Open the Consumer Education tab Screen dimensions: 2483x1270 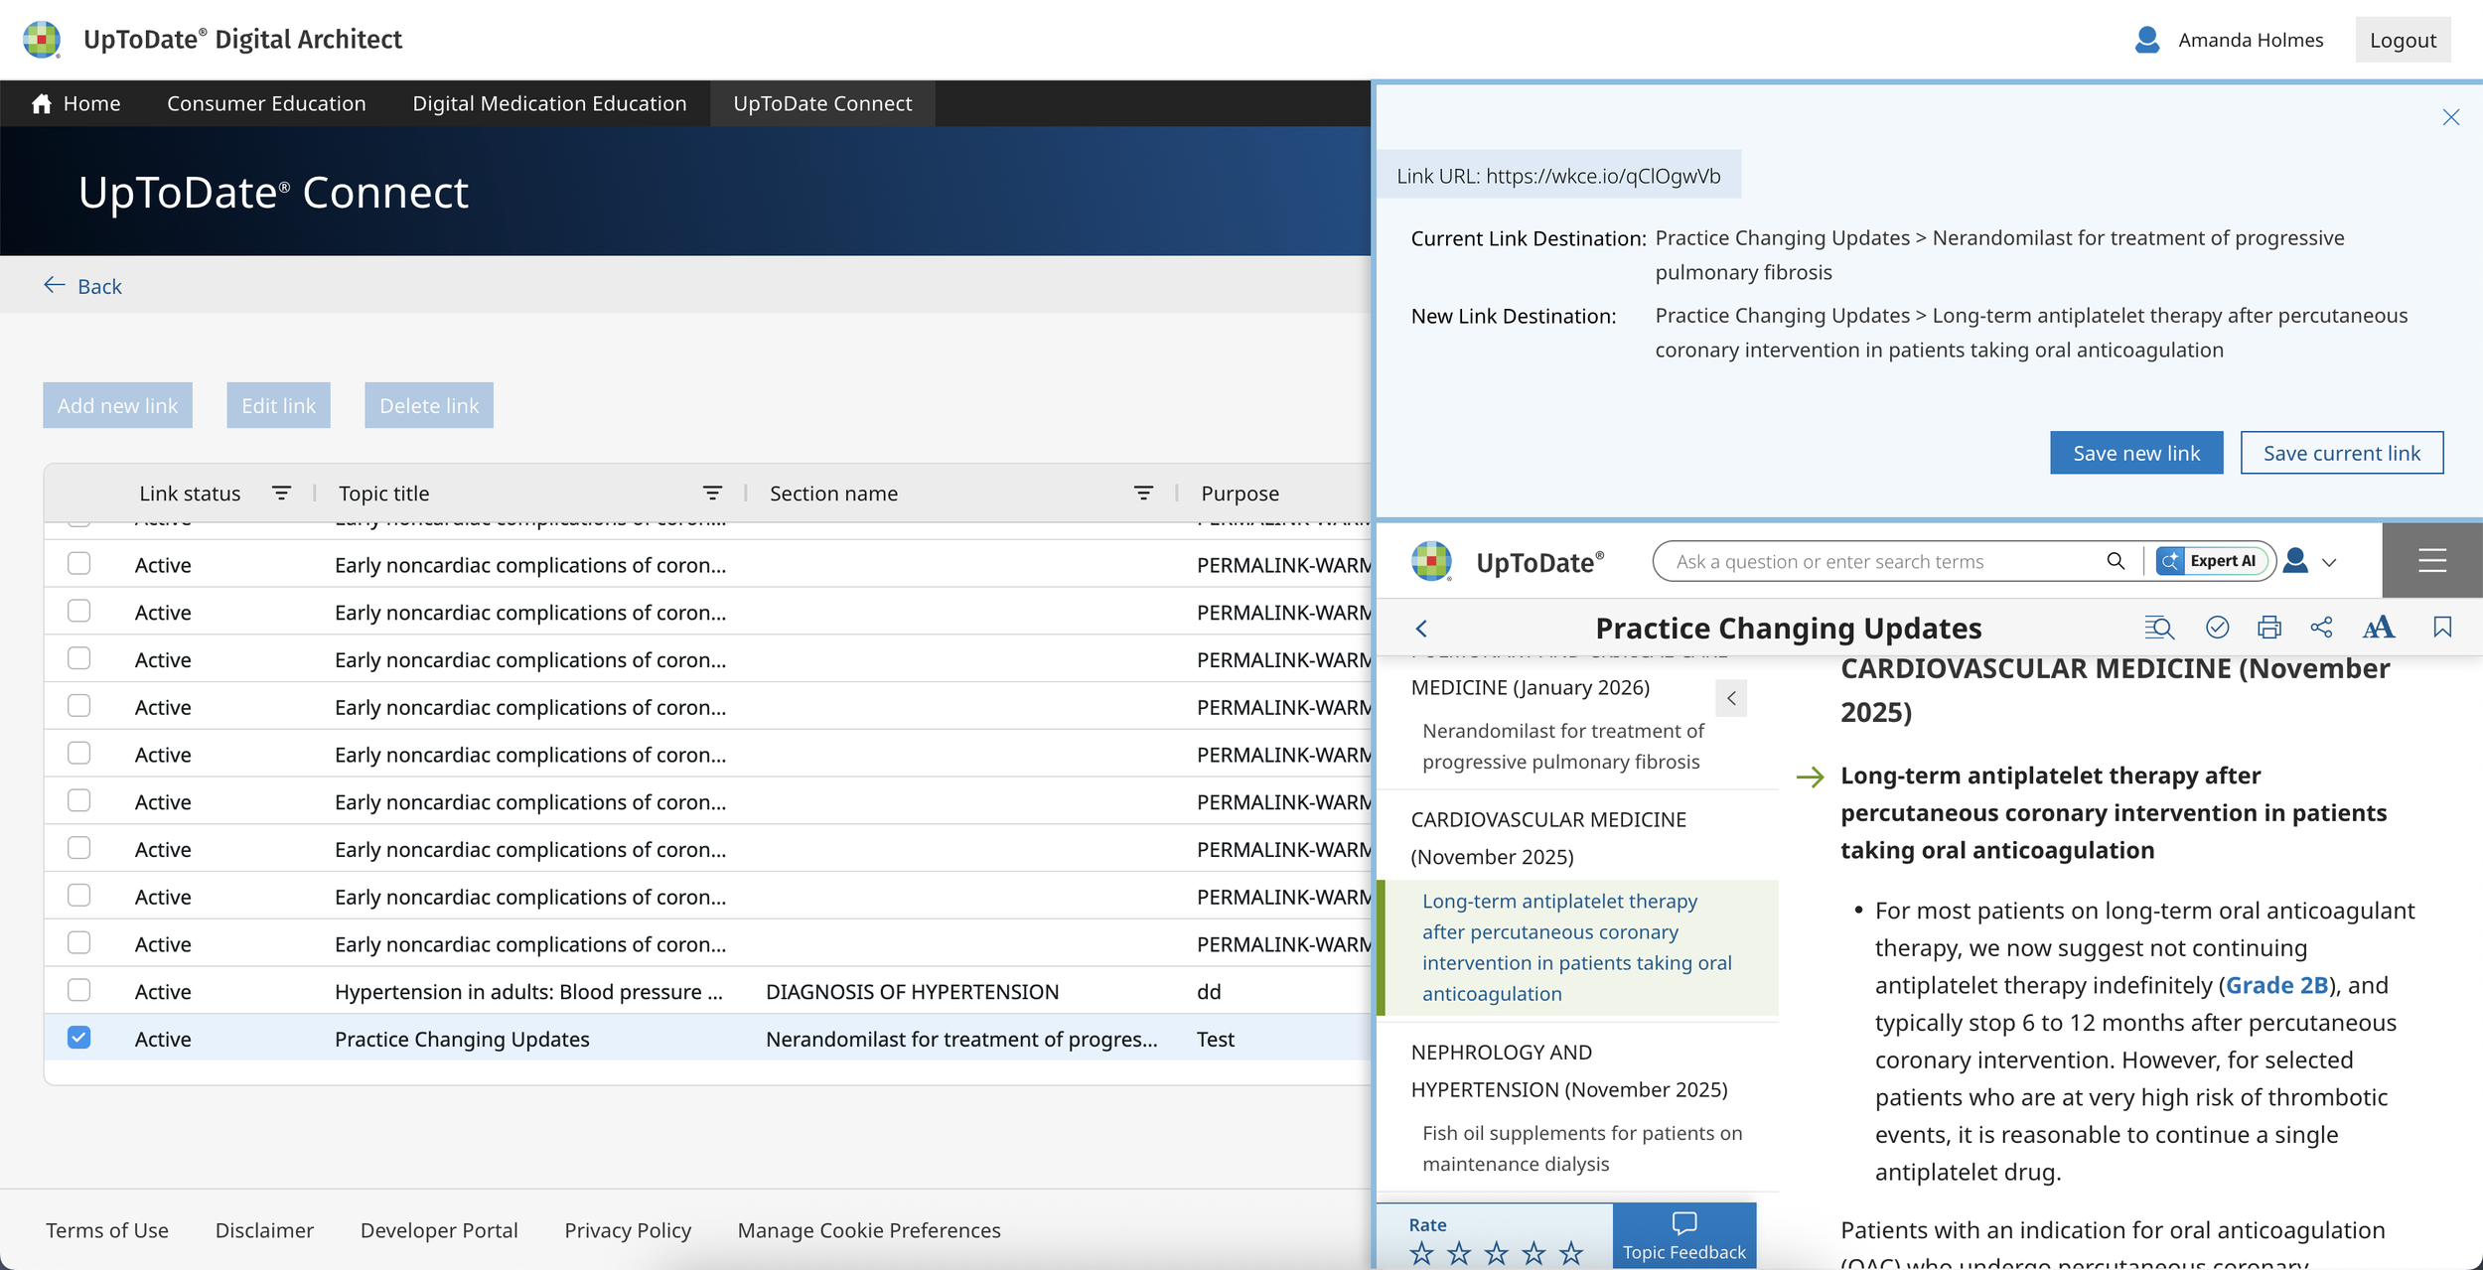[266, 103]
